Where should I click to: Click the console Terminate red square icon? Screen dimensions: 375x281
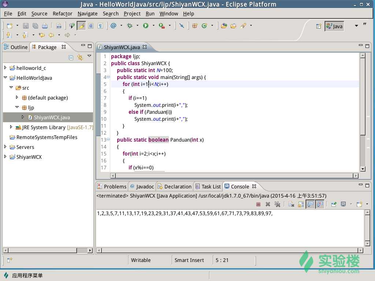(258, 204)
